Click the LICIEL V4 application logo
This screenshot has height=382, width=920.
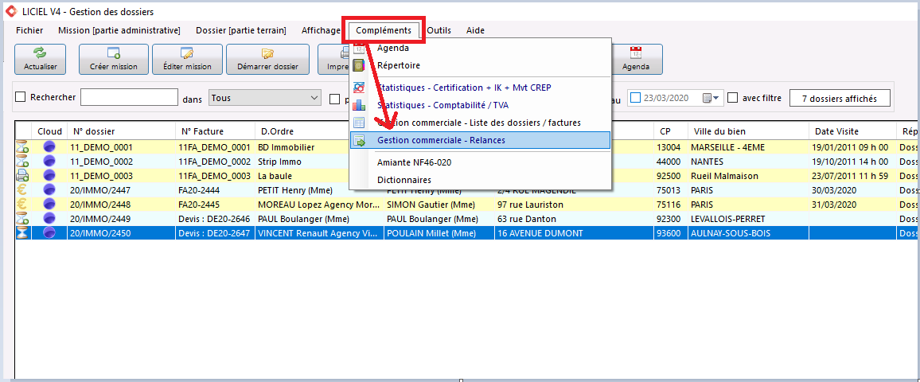coord(10,11)
